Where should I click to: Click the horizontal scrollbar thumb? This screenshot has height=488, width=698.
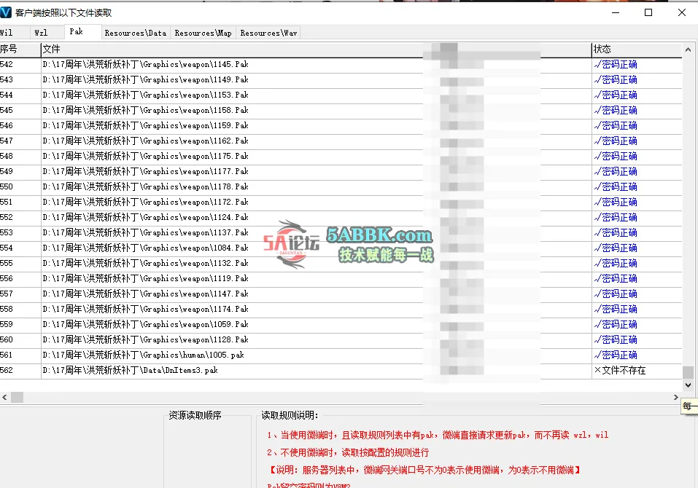coord(17,397)
